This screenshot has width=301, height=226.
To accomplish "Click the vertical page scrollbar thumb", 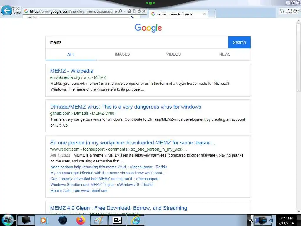I will coord(298,57).
